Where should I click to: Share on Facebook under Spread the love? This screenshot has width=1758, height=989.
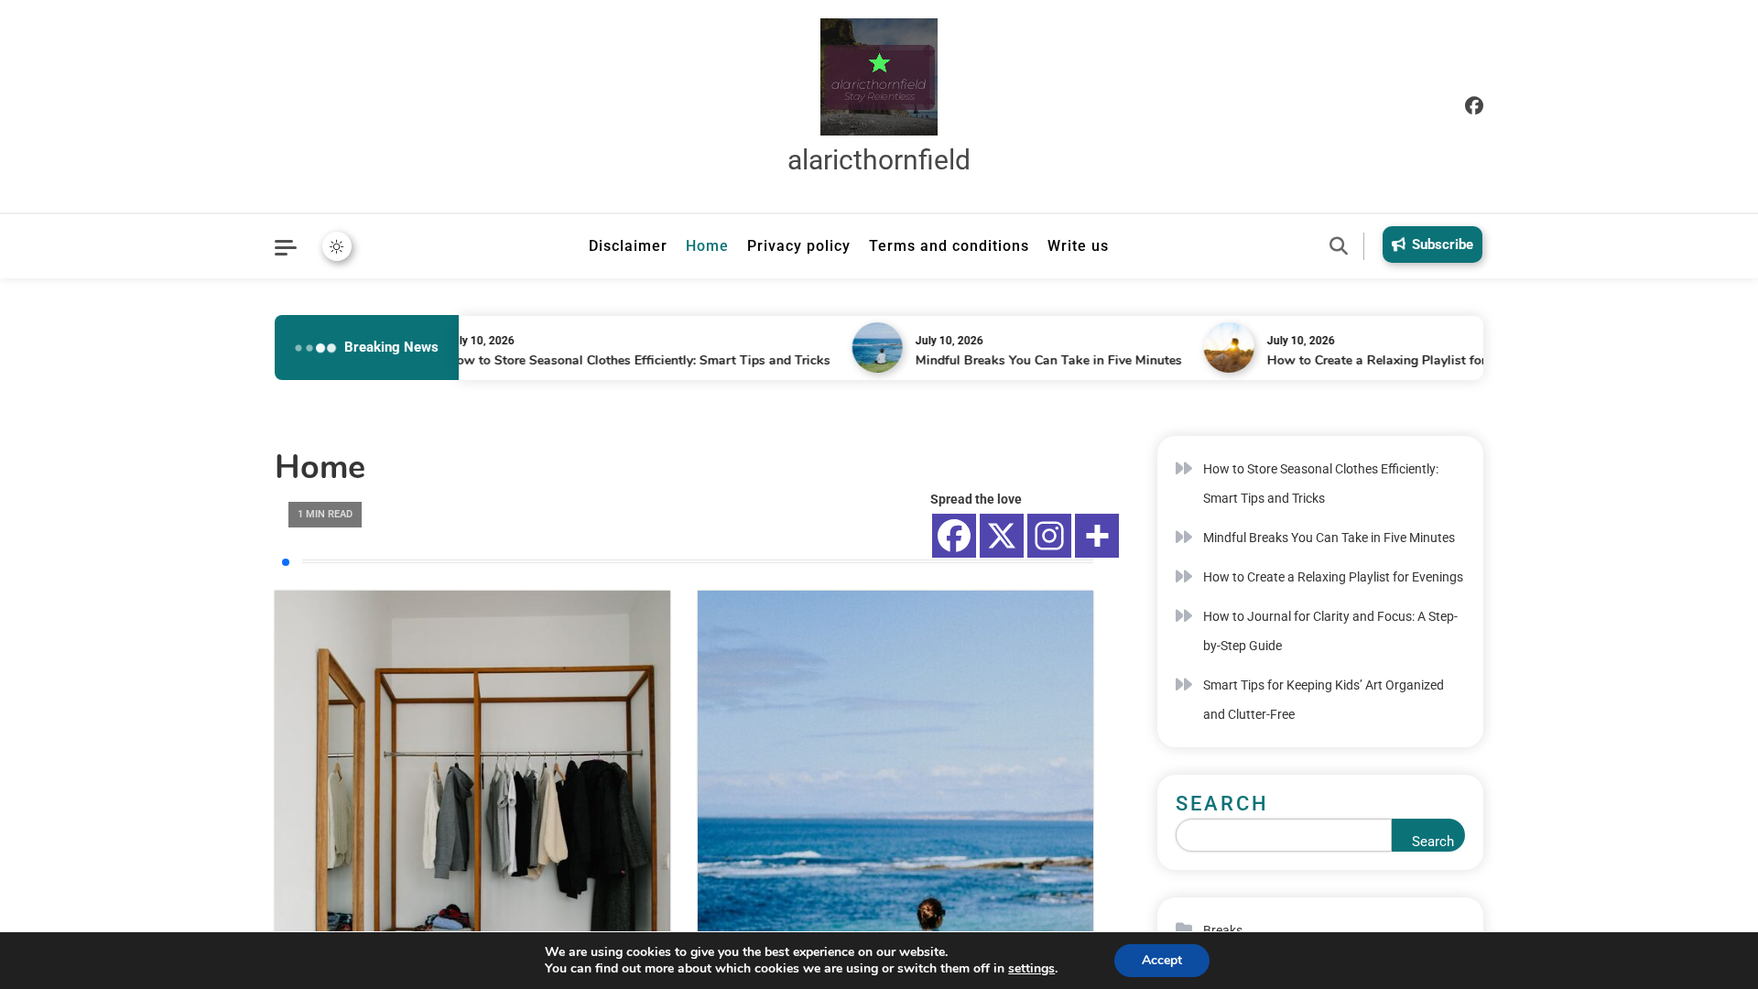[x=954, y=536]
